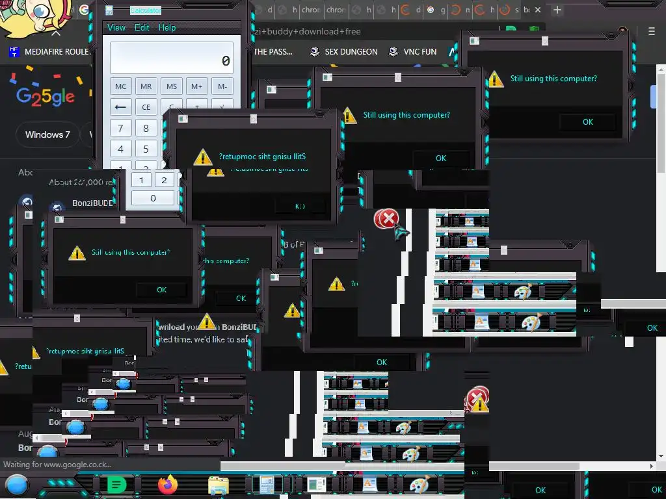Click the M- button in Calculator
666x499 pixels.
pyautogui.click(x=222, y=86)
